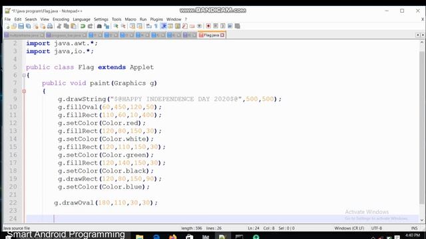
Task: Click the Cut scissors toolbar icon
Action: pyautogui.click(x=59, y=27)
